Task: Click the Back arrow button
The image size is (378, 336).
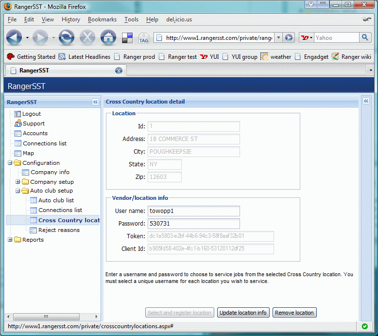Action: coord(14,37)
